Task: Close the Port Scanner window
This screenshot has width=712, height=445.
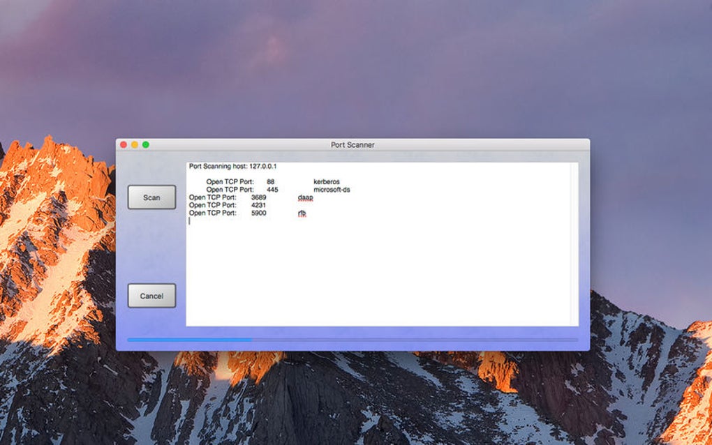Action: pyautogui.click(x=124, y=144)
